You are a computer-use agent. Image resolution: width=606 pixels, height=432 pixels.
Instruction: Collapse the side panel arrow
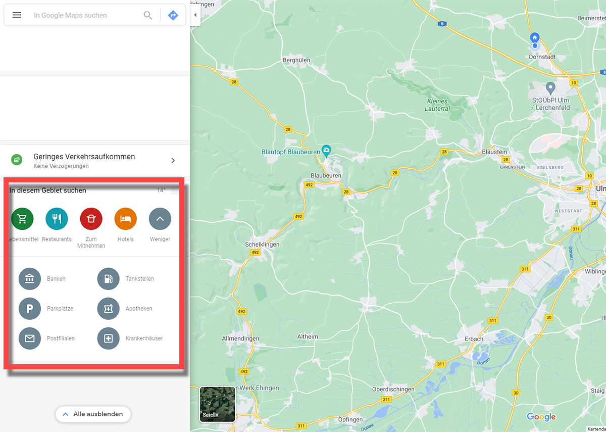[x=195, y=15]
